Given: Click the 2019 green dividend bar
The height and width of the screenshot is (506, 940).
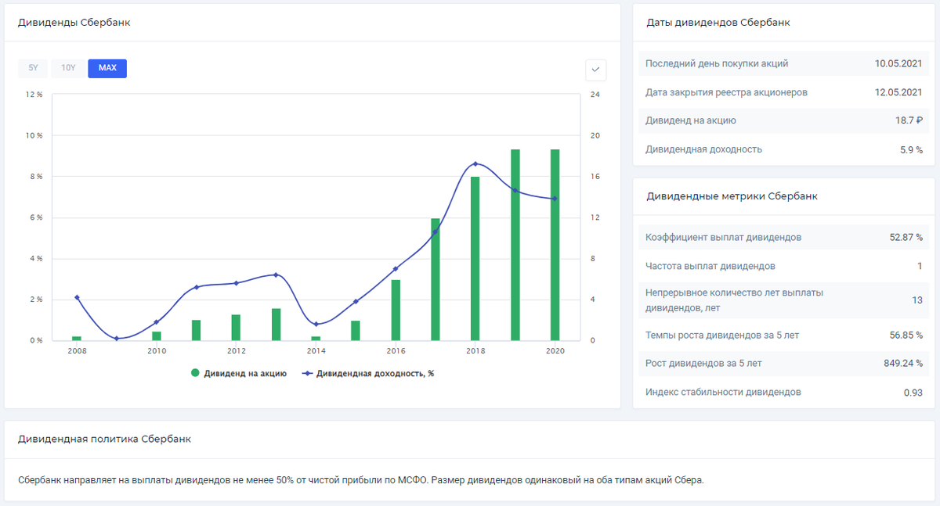Looking at the screenshot, I should click(515, 245).
